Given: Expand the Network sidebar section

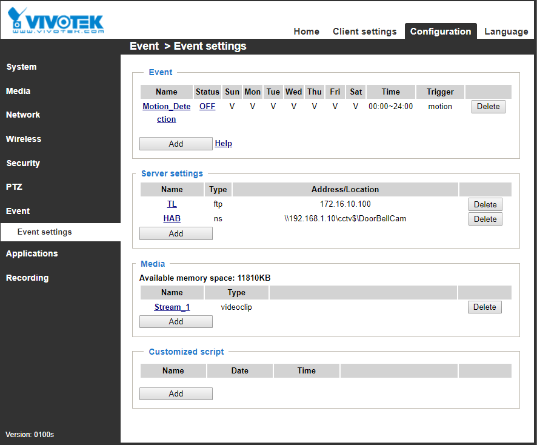Looking at the screenshot, I should point(23,115).
